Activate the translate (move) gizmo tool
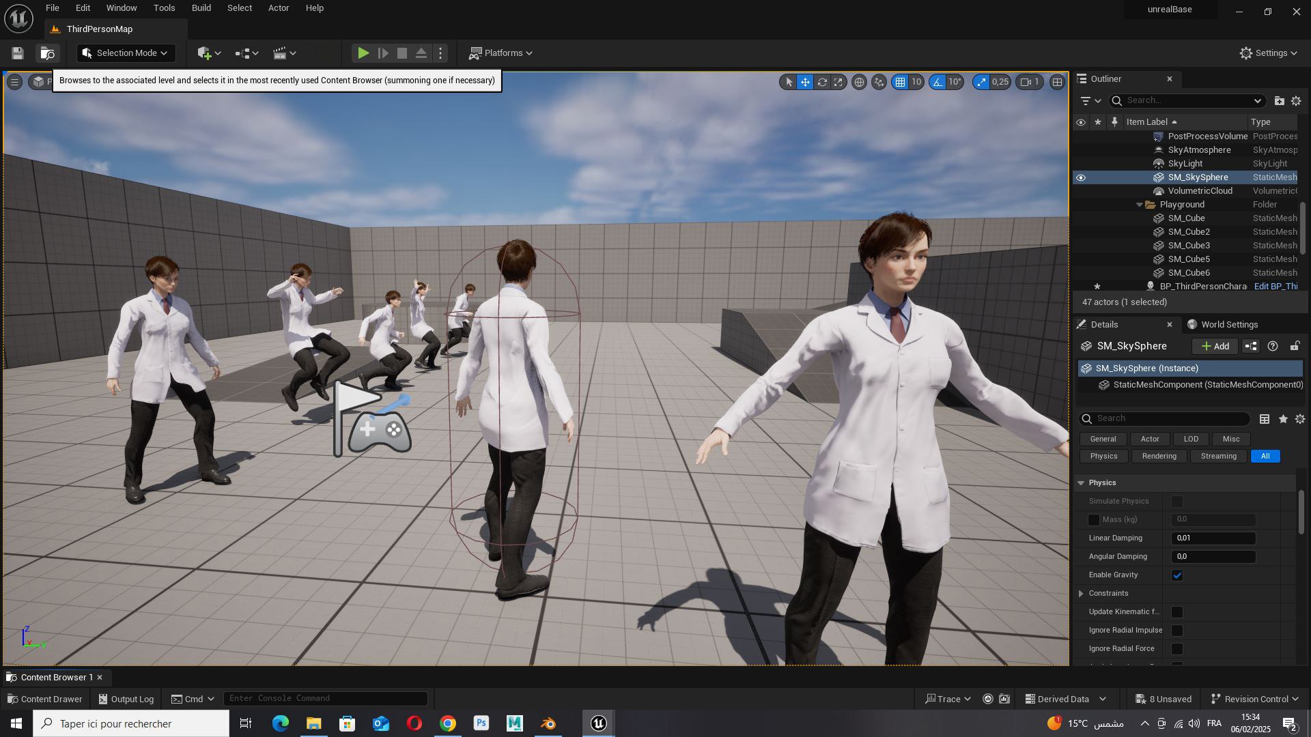This screenshot has width=1311, height=737. point(805,82)
